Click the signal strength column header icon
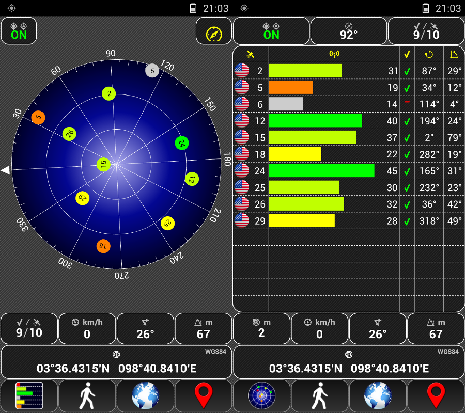Screen dimensions: 465x413 (x=334, y=54)
